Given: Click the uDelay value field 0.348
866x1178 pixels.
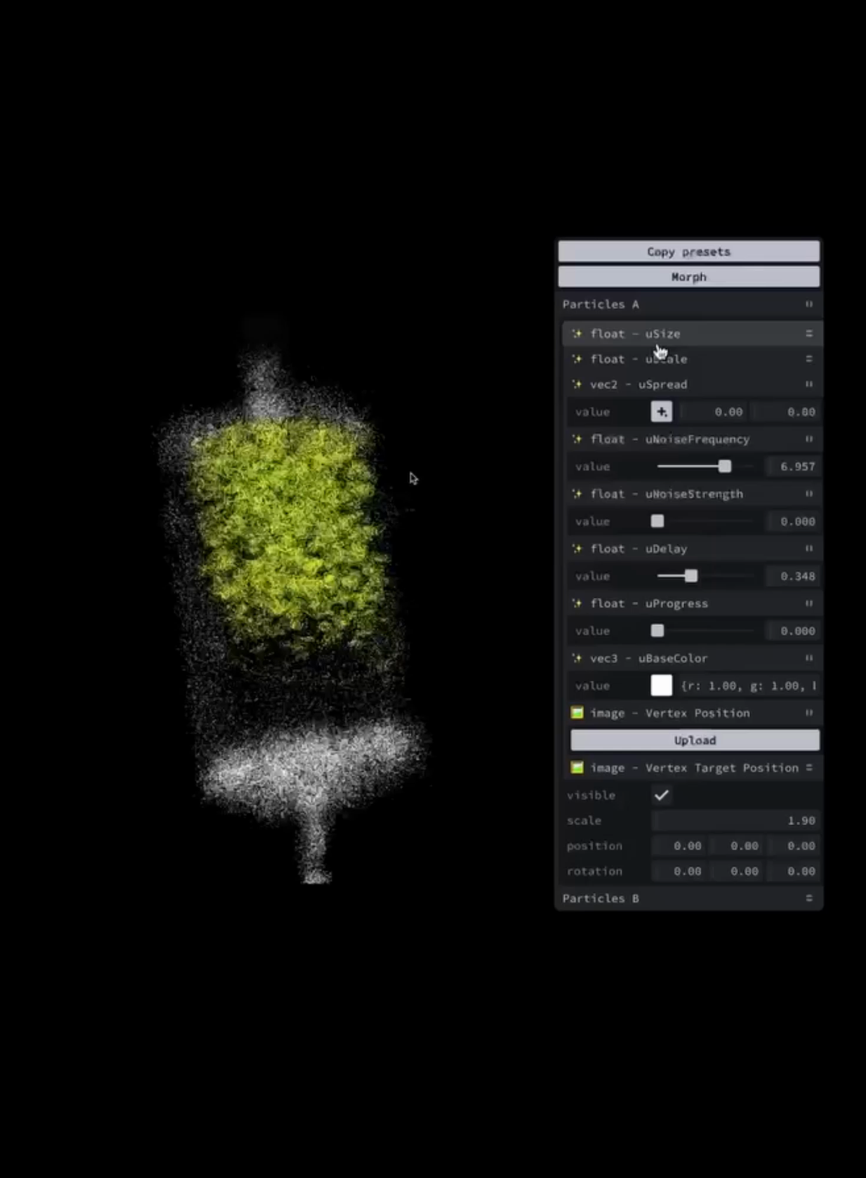Looking at the screenshot, I should click(793, 575).
